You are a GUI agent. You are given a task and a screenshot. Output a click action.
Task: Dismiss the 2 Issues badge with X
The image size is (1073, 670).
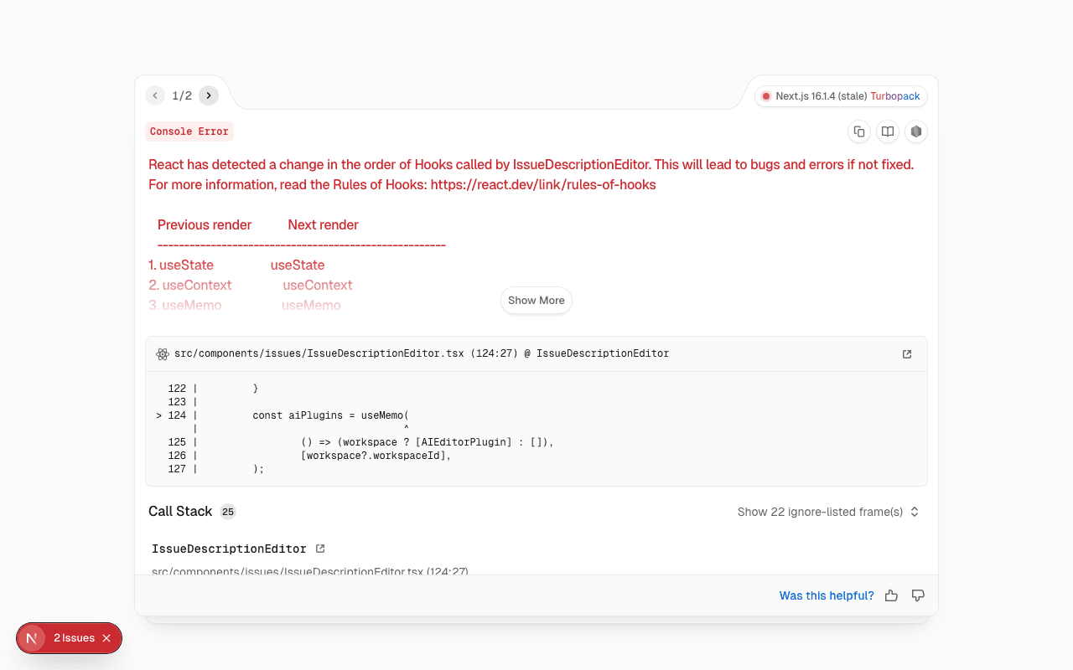tap(106, 638)
